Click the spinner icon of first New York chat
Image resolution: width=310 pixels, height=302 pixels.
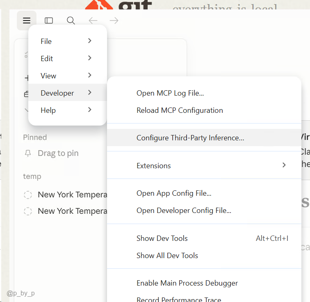(28, 194)
